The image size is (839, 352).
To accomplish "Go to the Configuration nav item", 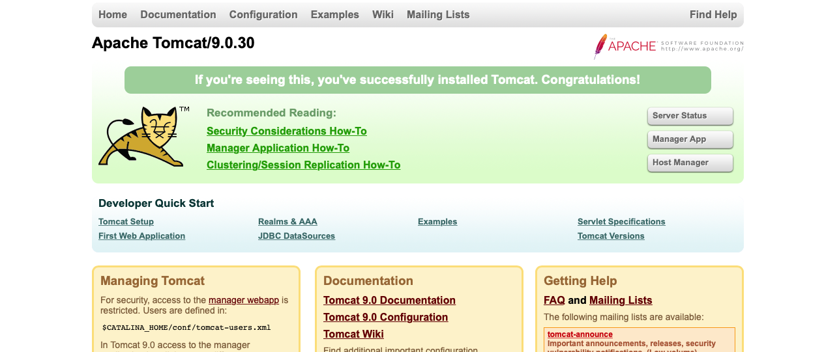I will pyautogui.click(x=263, y=14).
